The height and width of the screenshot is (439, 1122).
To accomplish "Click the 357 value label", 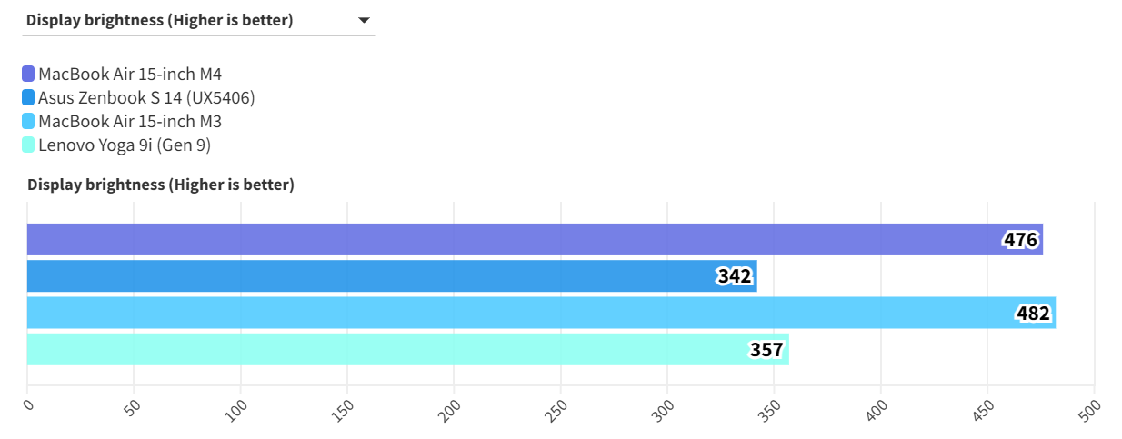I will (766, 350).
